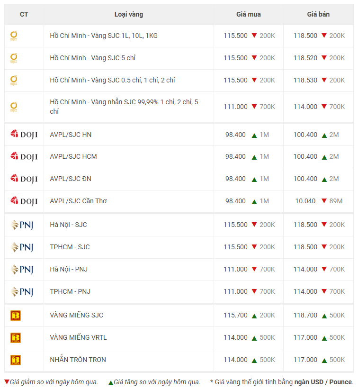Click PNJ logo in the TPHCM - SJC row
Image resolution: width=358 pixels, height=389 pixels.
click(22, 247)
